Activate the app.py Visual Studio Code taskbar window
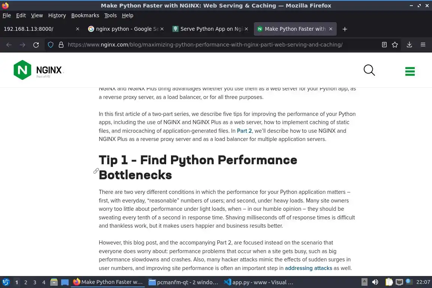Viewport: 432px width, 288px height. [x=259, y=282]
